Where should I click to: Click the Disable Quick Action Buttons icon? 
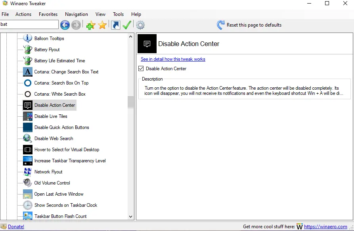(x=27, y=127)
